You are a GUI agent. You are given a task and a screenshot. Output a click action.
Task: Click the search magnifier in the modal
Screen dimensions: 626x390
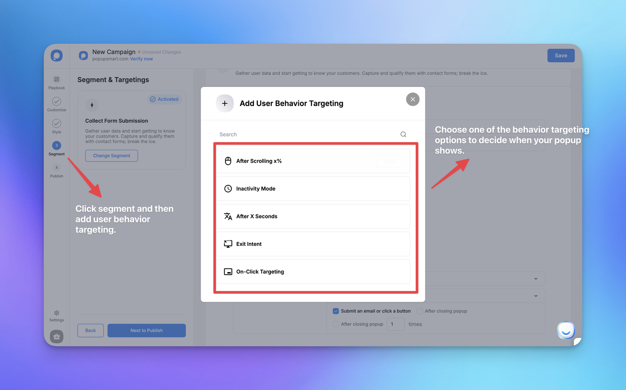403,134
